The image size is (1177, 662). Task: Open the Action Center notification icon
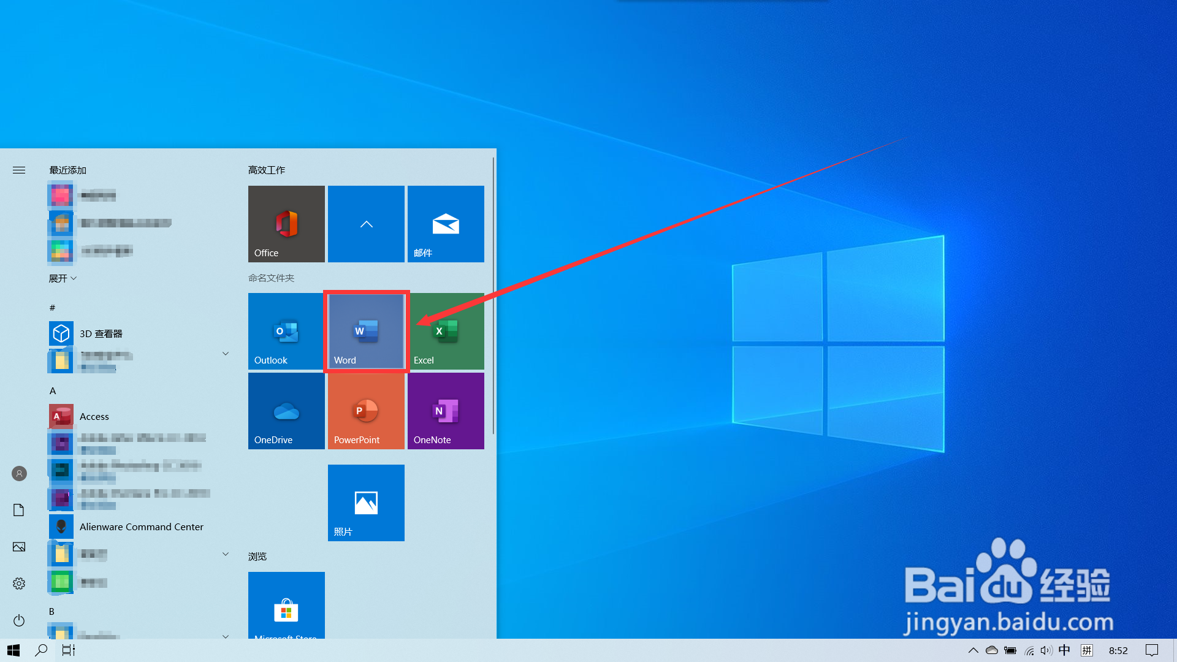coord(1152,650)
